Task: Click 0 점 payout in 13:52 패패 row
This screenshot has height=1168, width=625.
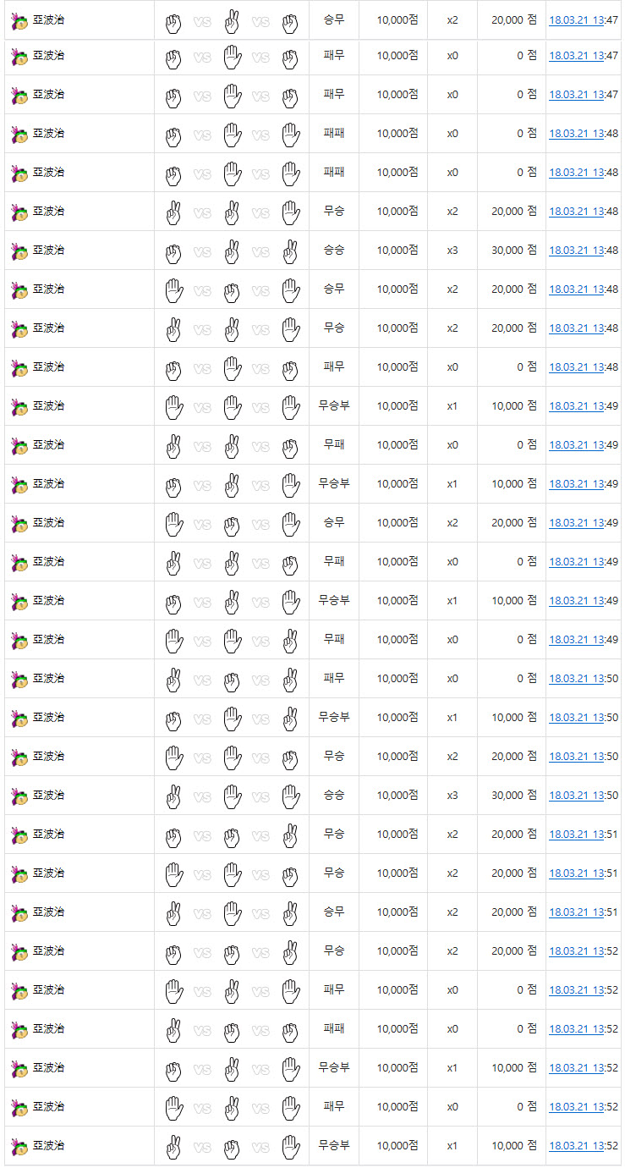Action: tap(527, 1029)
